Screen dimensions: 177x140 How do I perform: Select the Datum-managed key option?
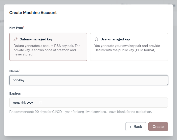[48, 47]
